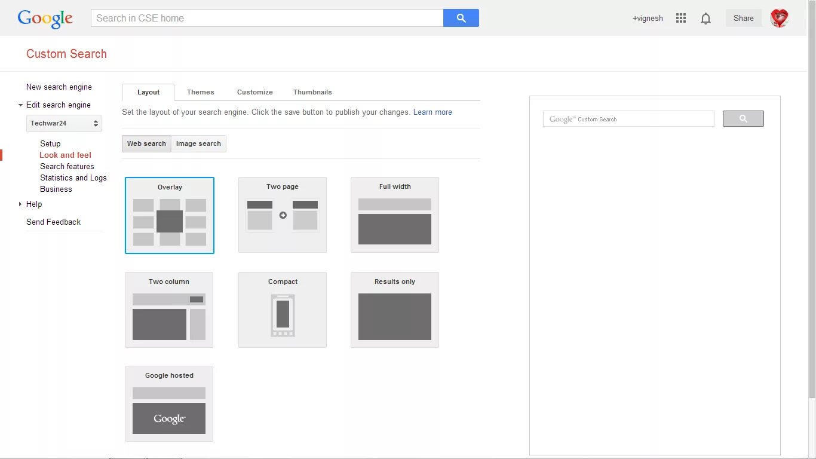Open the Techwar24 engine dropdown
This screenshot has height=459, width=816.
pyautogui.click(x=64, y=123)
